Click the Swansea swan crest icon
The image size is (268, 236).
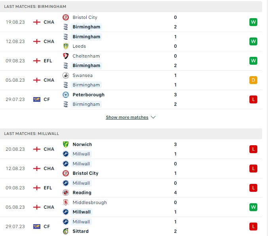point(66,75)
